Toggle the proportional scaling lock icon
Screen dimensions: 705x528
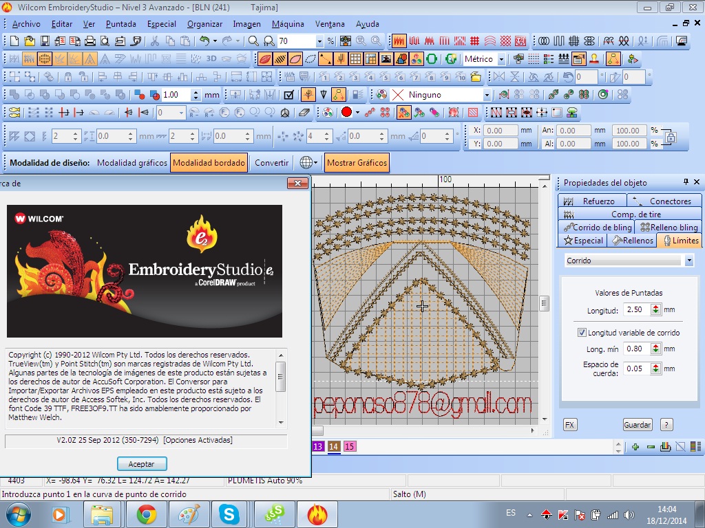point(671,137)
